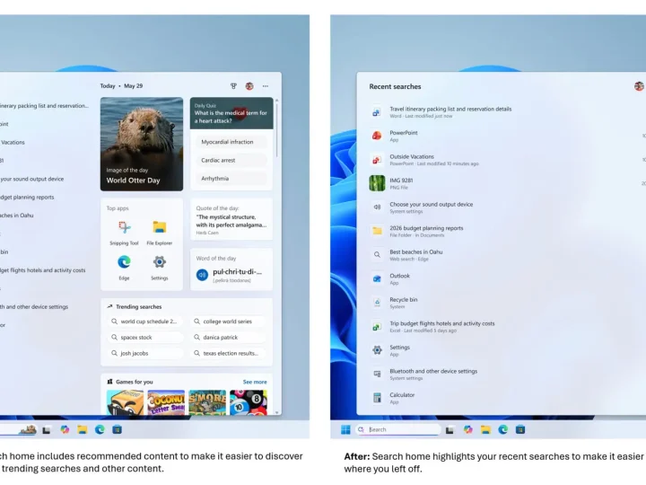646x485 pixels.
Task: Open Microsoft Store on the right taskbar
Action: (x=520, y=429)
